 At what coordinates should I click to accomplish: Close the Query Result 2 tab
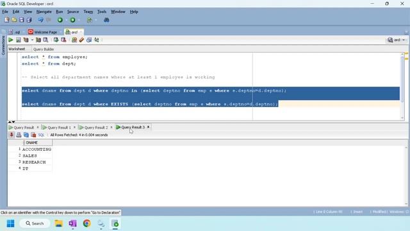tap(111, 127)
